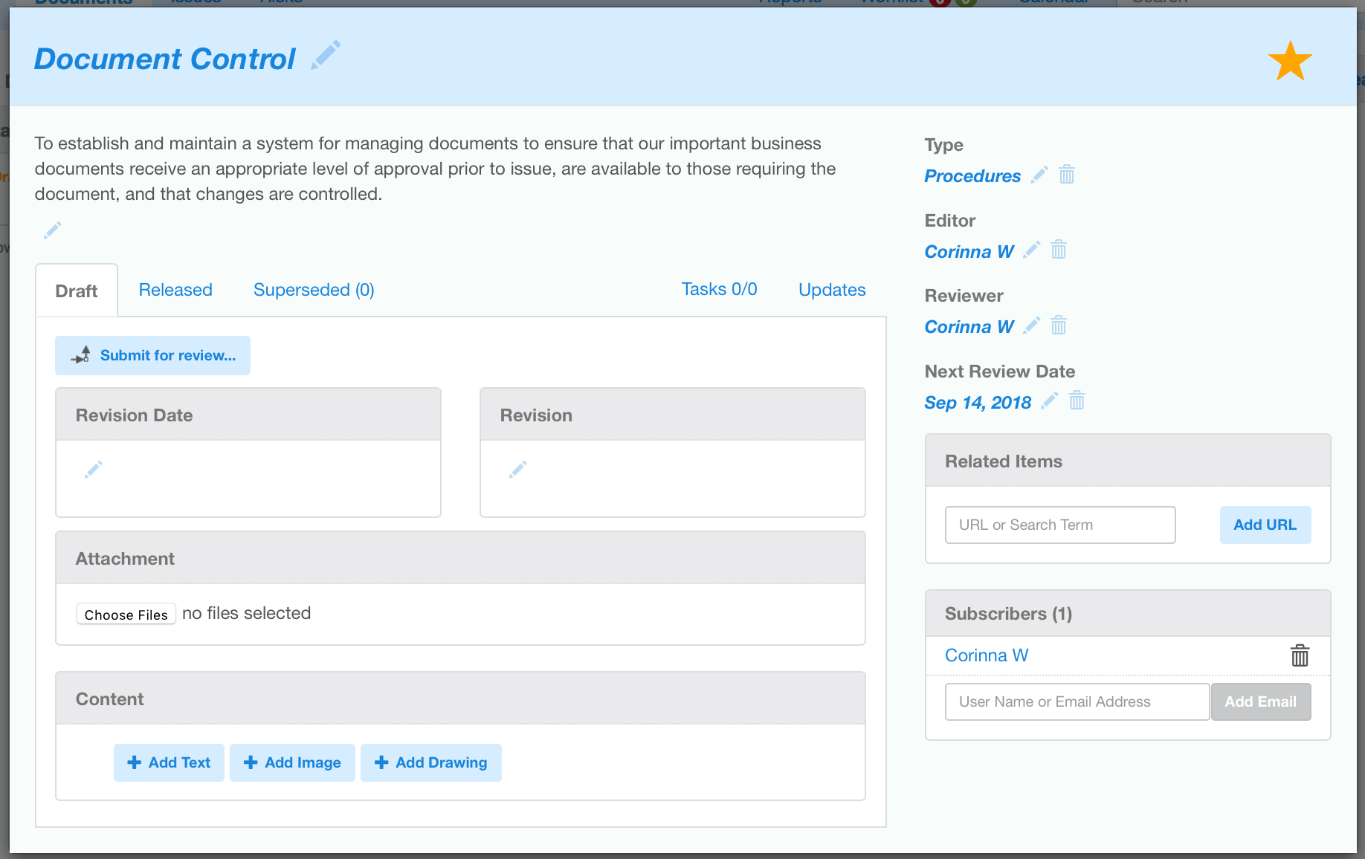Remove the Reviewer with trash icon
The height and width of the screenshot is (859, 1365).
point(1059,325)
